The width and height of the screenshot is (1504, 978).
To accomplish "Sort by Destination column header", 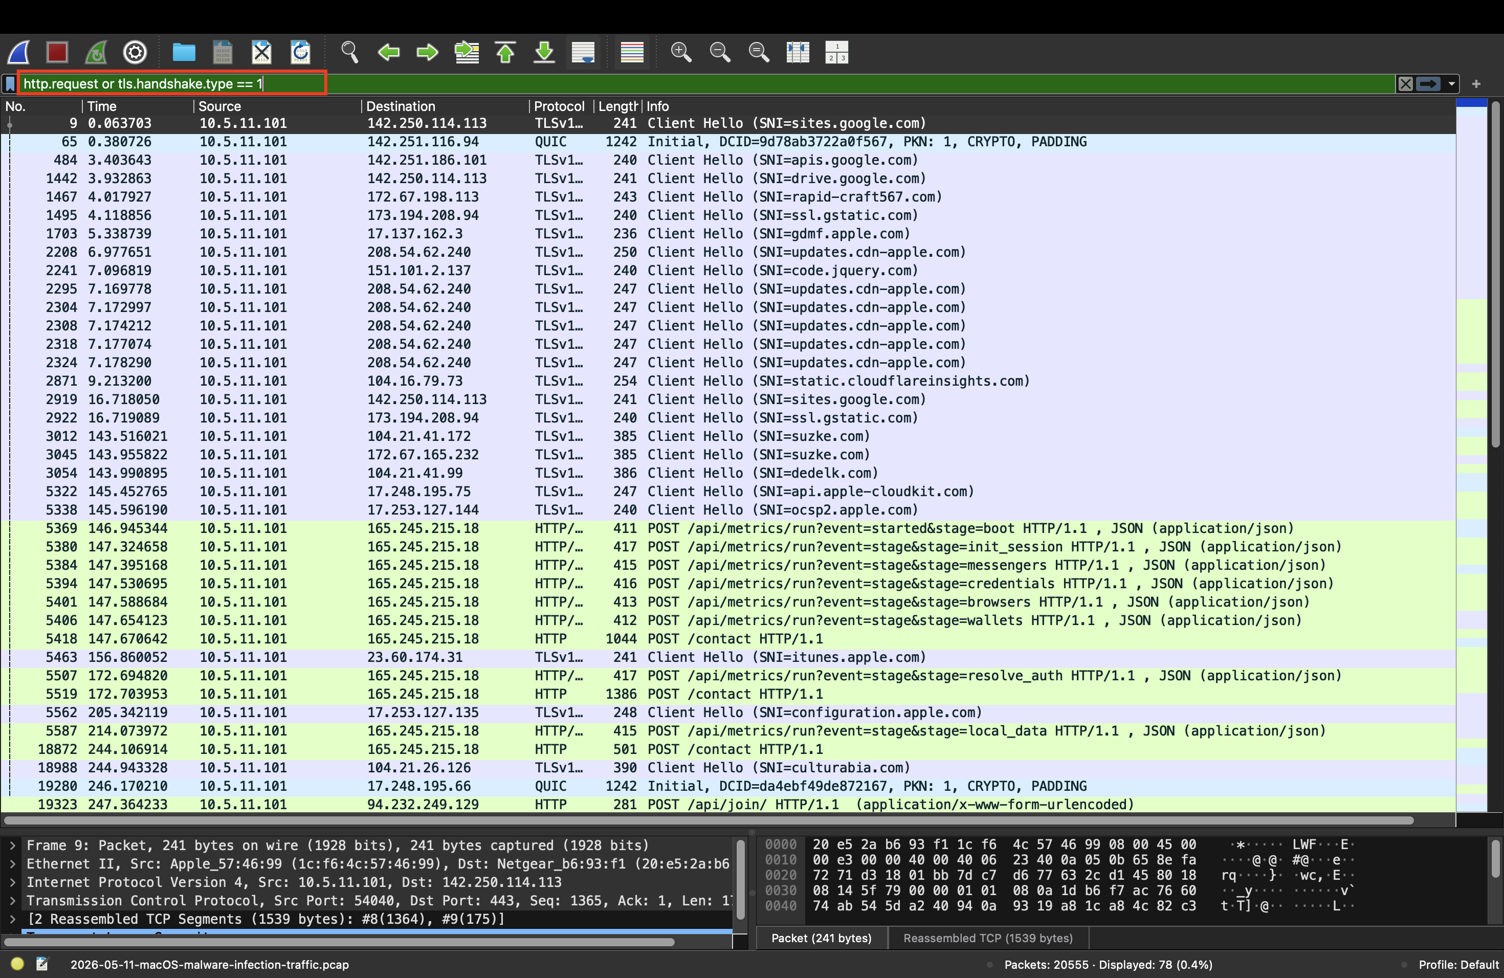I will click(445, 106).
